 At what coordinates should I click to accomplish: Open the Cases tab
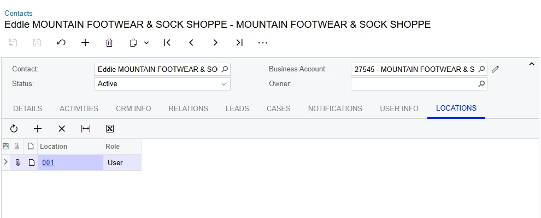click(279, 108)
